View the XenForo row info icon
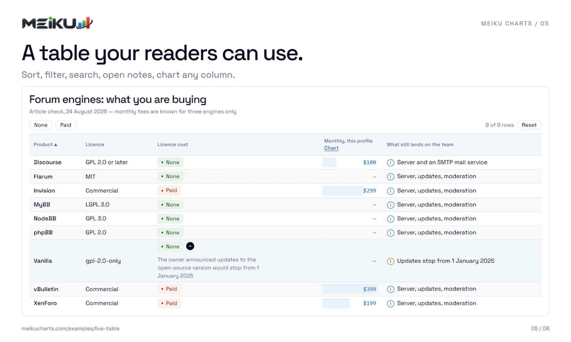The width and height of the screenshot is (571, 342). click(x=390, y=303)
